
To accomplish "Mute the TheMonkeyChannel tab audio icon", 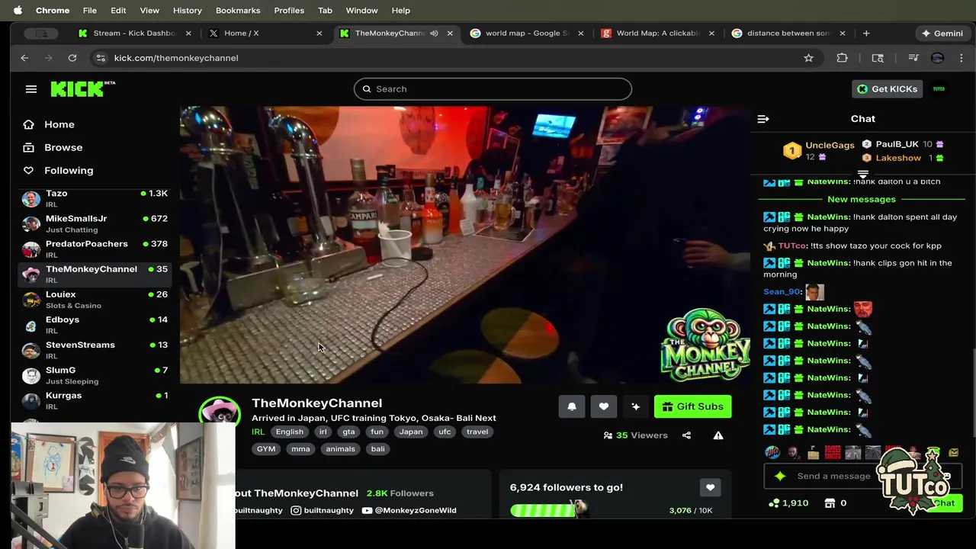I will click(x=434, y=34).
